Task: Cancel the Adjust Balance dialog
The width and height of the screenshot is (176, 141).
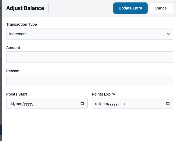Action: (161, 8)
